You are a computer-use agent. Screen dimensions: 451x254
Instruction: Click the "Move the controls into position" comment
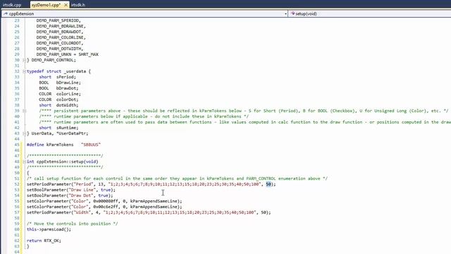(72, 224)
